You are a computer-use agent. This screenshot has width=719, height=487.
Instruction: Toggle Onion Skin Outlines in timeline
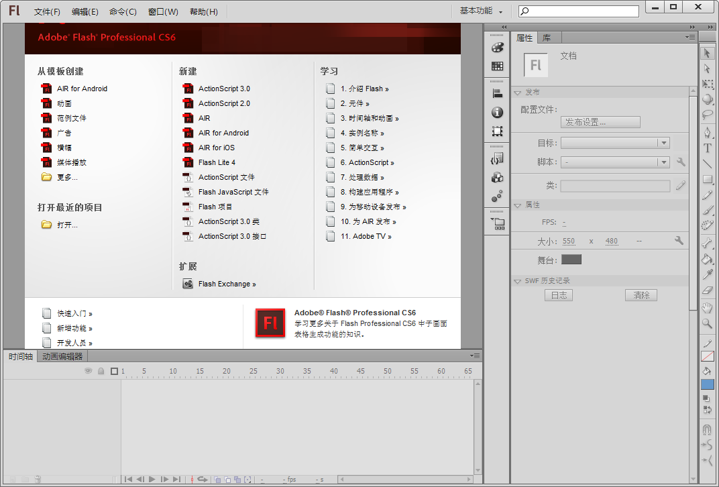coord(227,480)
